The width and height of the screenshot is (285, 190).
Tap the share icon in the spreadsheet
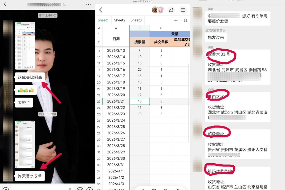[x=171, y=10]
